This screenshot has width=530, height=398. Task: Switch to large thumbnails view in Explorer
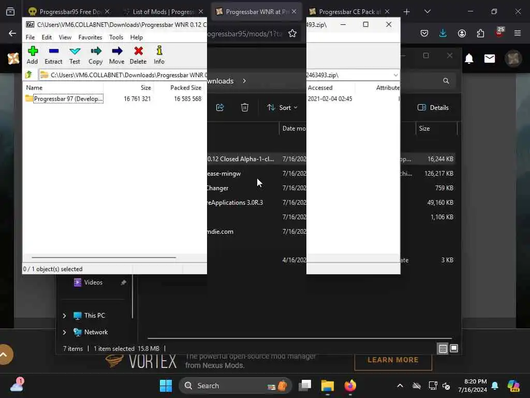[454, 348]
